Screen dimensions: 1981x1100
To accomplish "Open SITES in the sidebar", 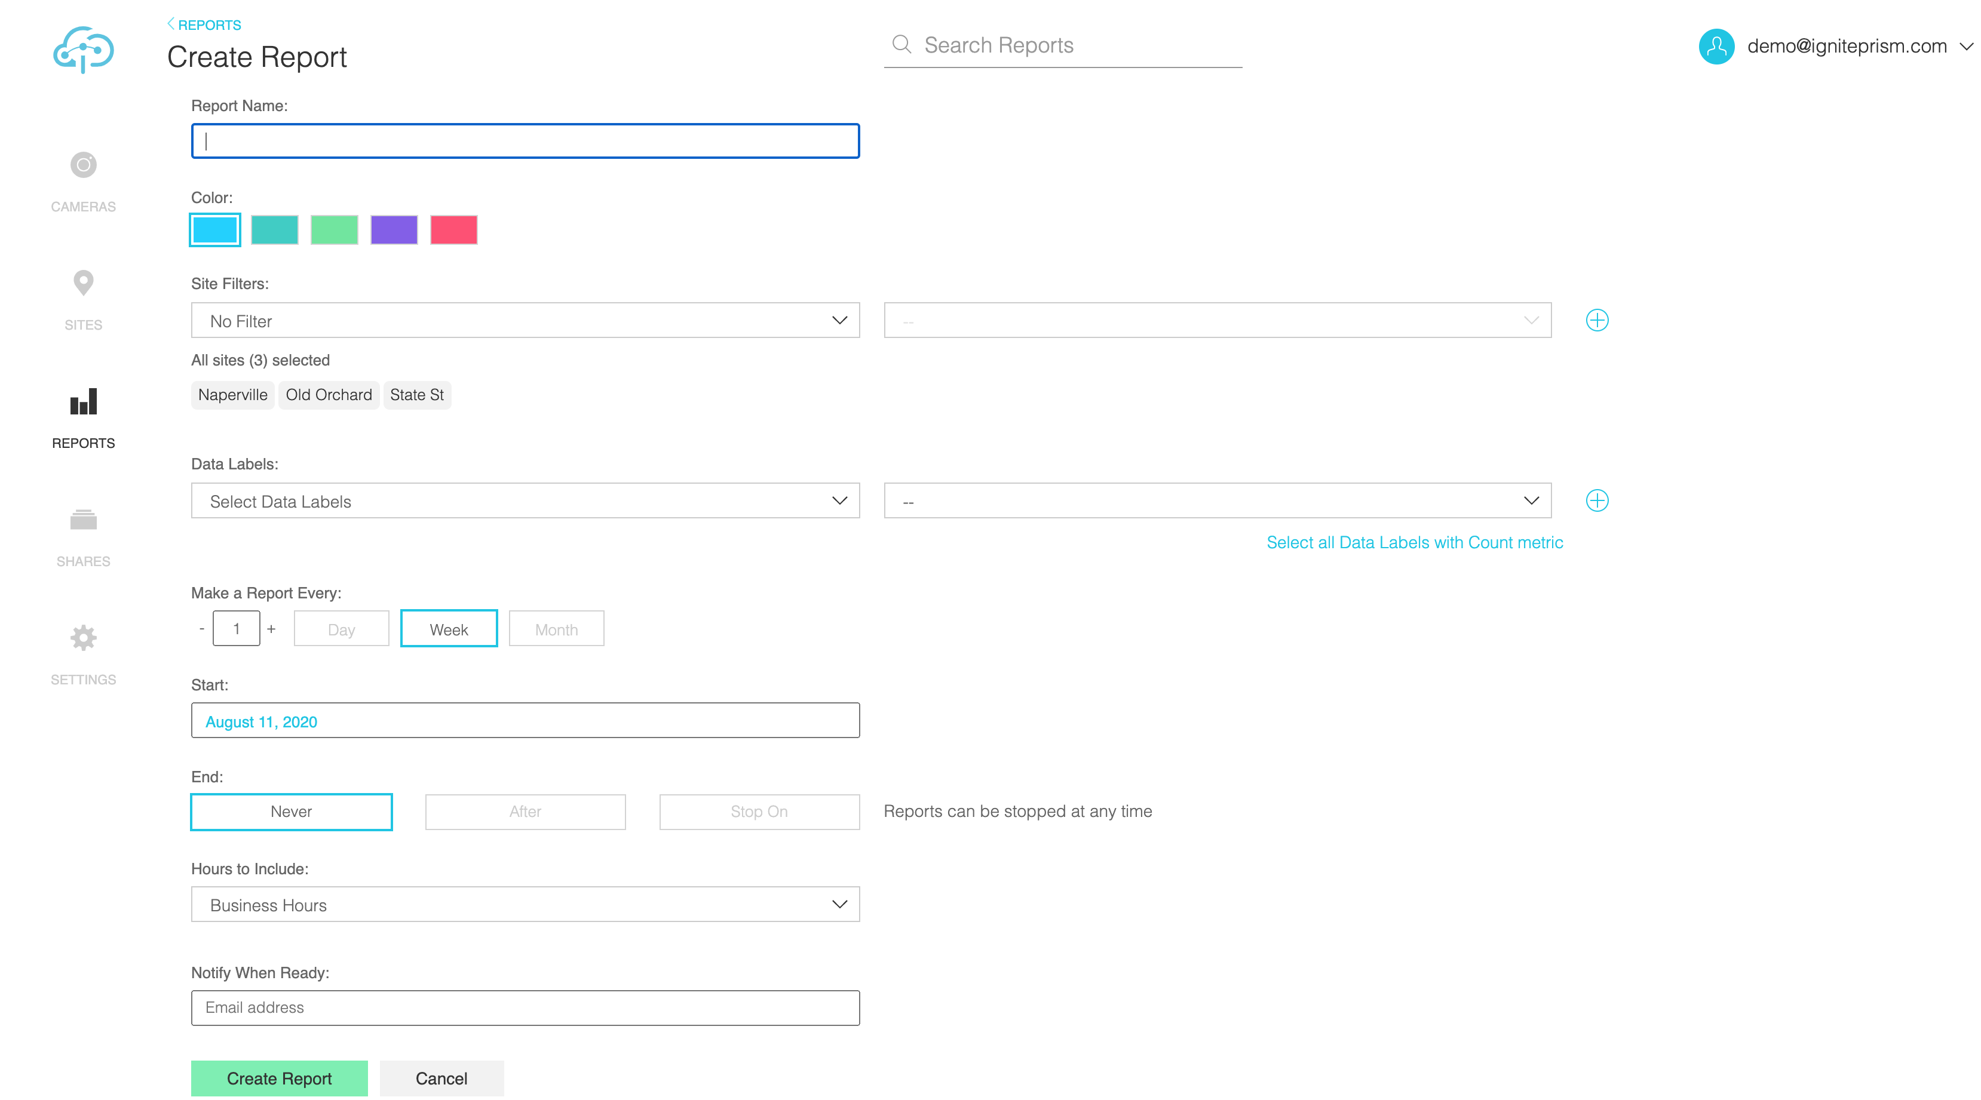I will tap(83, 325).
